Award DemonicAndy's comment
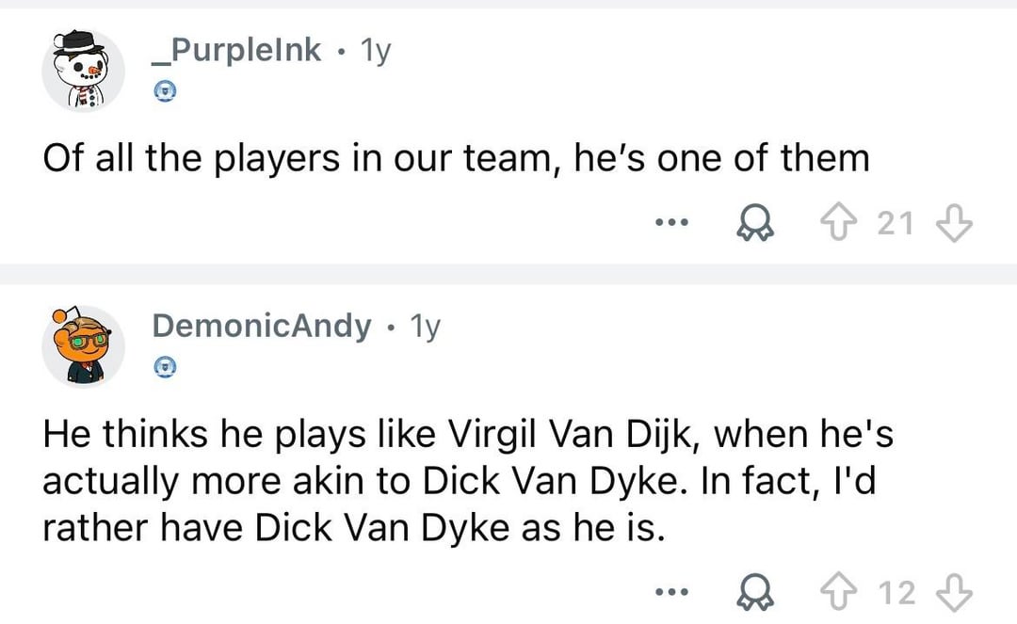The width and height of the screenshot is (1017, 624). 753,592
